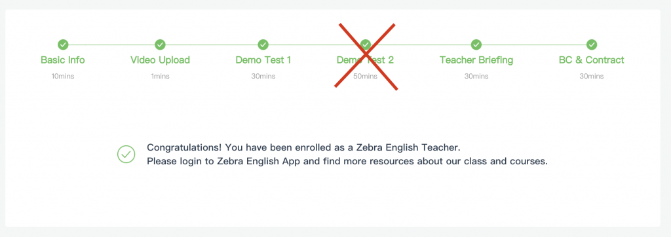Viewport: 671px width, 237px height.
Task: Click the BC & Contract checkmark icon
Action: pos(592,45)
